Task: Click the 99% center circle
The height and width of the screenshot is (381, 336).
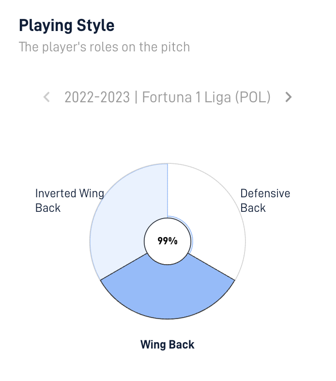Action: (x=168, y=241)
